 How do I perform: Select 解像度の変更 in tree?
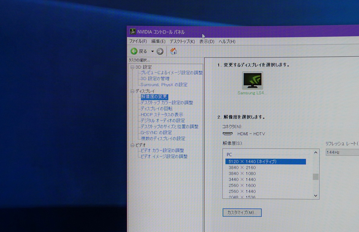tap(154, 97)
